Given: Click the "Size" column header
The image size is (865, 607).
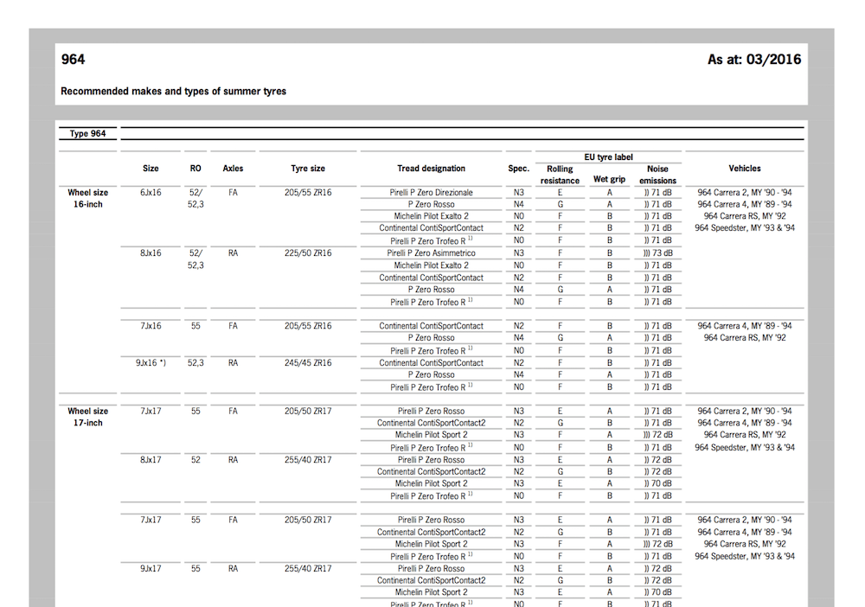Looking at the screenshot, I should [x=151, y=168].
